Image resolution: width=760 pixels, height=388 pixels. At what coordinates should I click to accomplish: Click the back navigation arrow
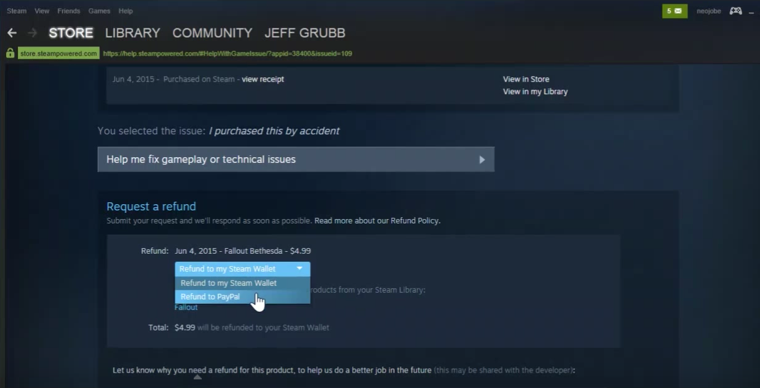[x=12, y=33]
